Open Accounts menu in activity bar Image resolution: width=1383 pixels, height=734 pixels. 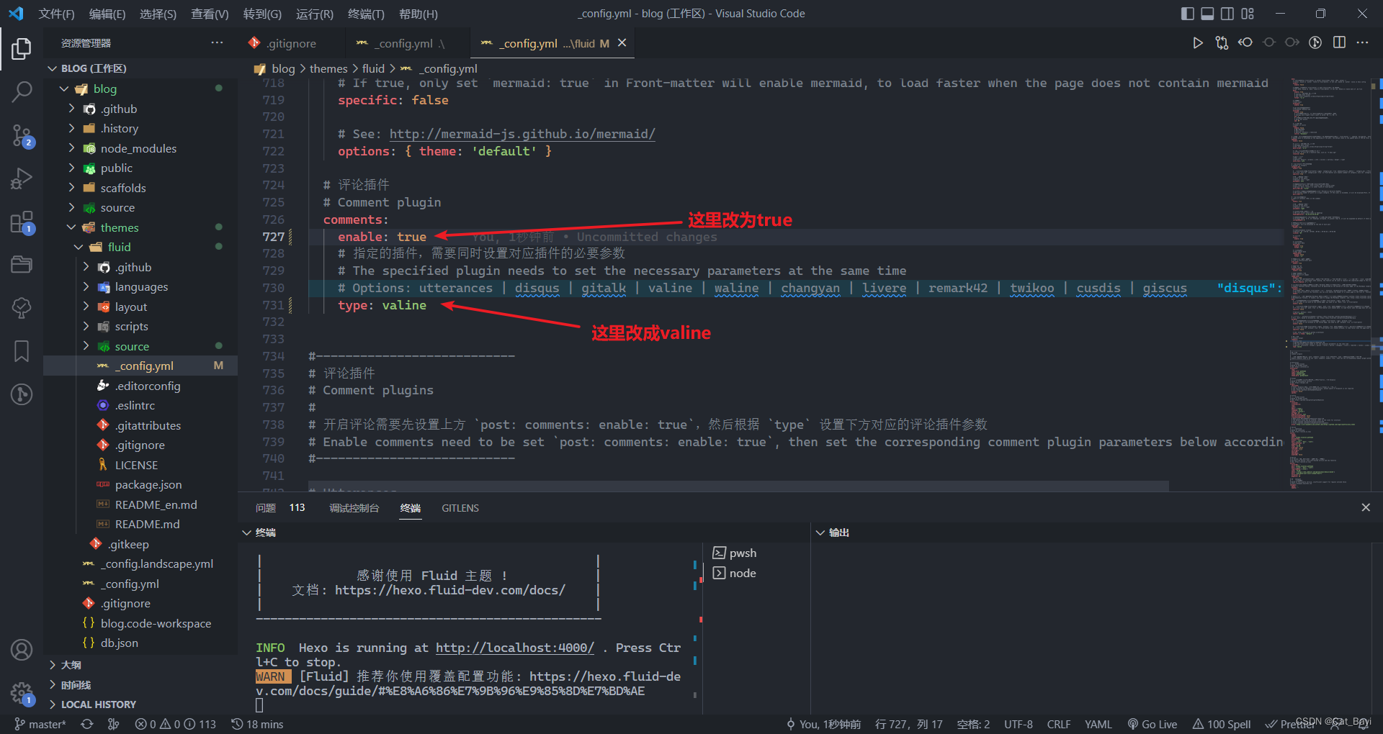click(22, 650)
